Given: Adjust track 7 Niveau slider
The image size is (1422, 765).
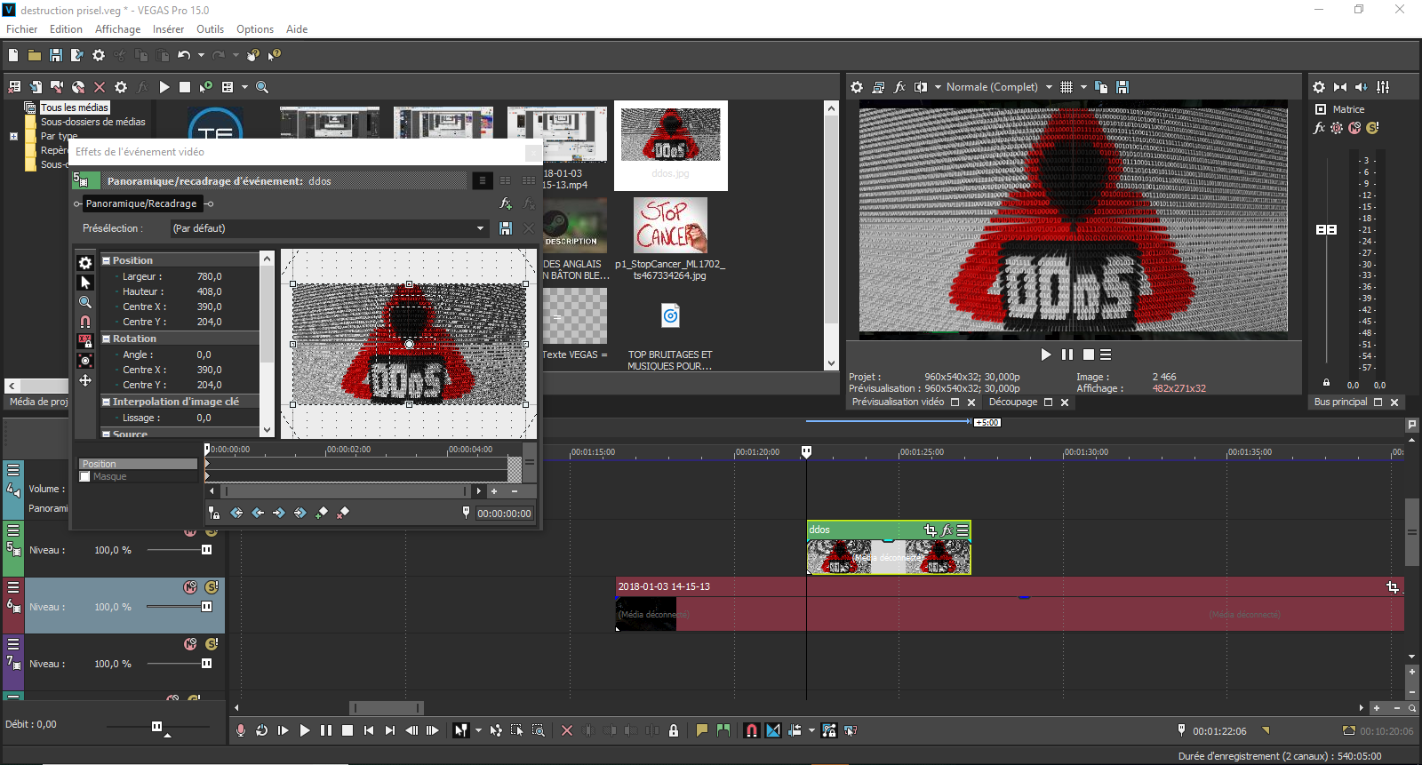Looking at the screenshot, I should click(206, 664).
